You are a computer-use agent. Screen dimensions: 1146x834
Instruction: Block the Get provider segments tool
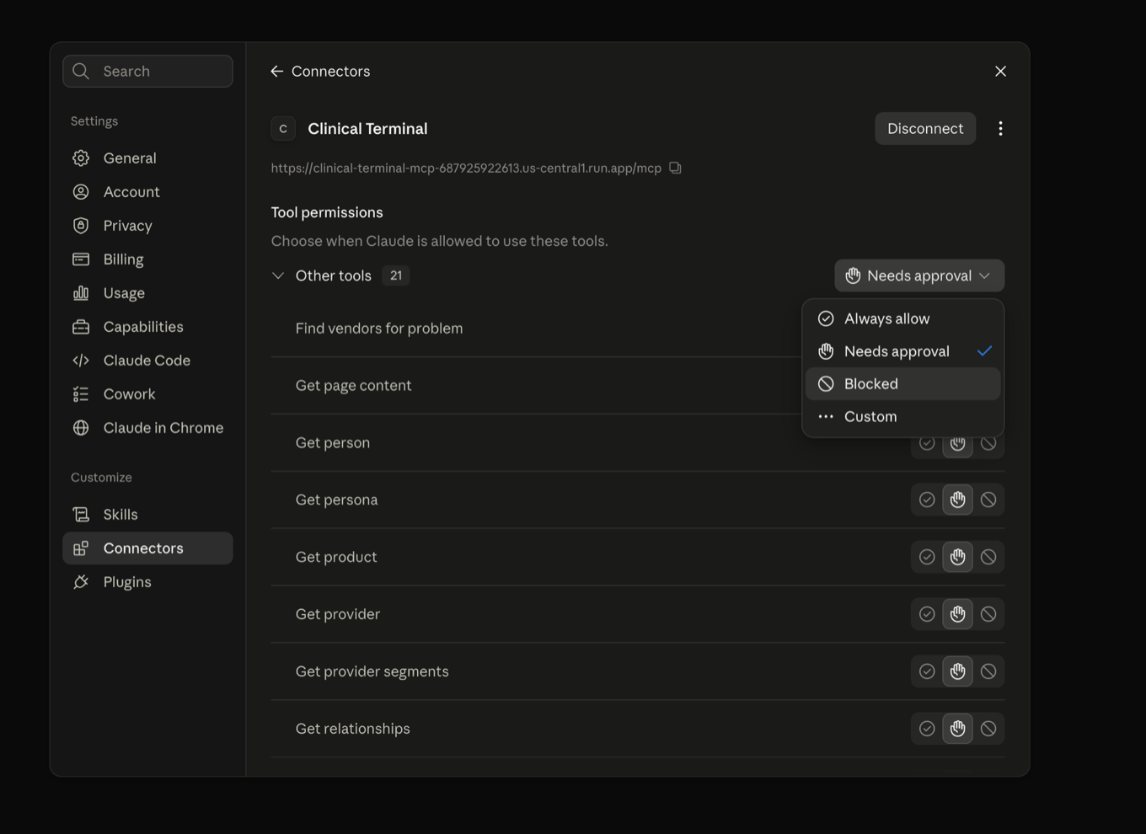click(988, 671)
